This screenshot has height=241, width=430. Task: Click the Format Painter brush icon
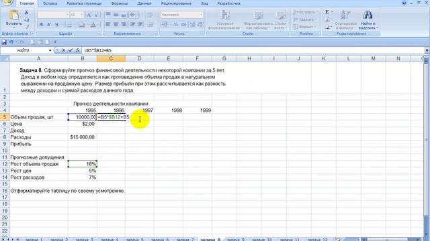tap(27, 27)
